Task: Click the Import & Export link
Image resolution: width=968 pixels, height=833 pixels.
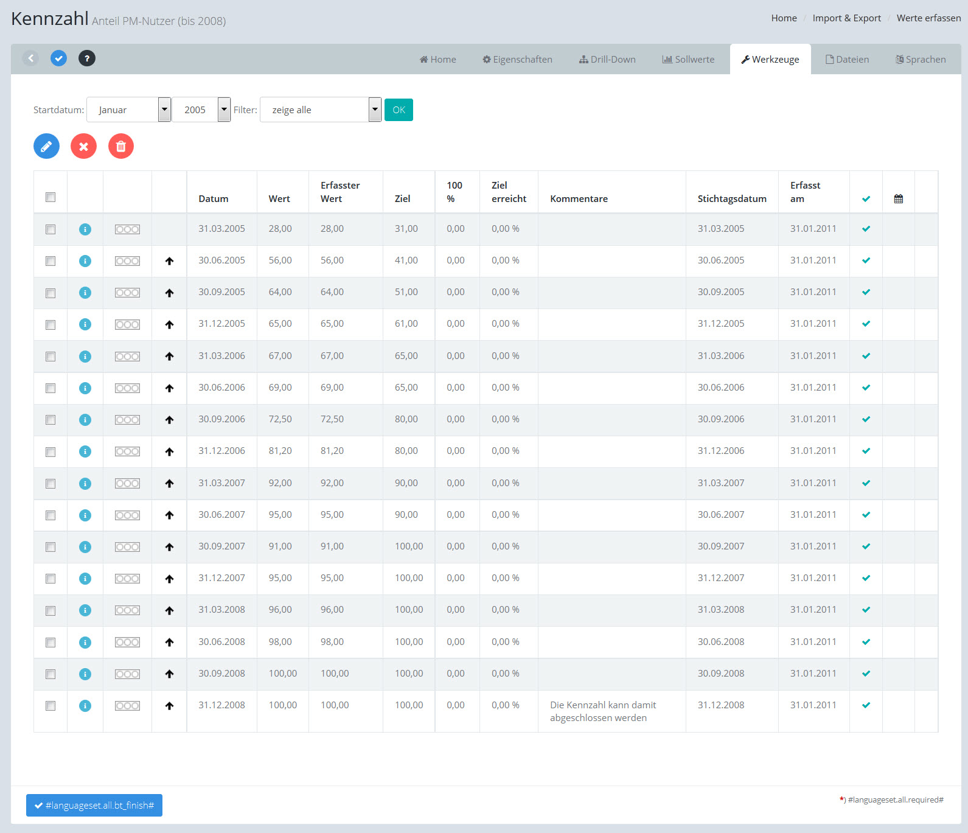Action: point(846,18)
